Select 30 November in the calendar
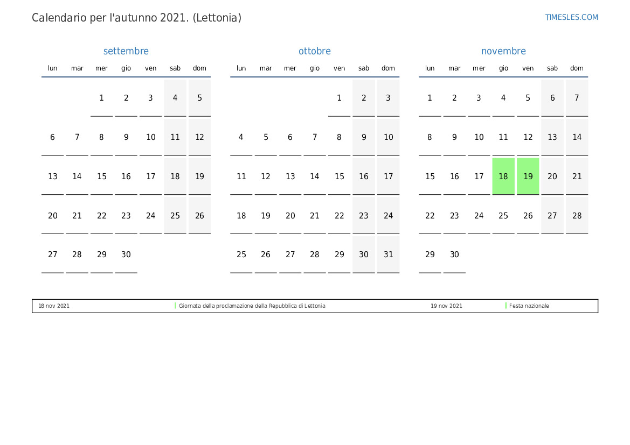Screen dimensions: 630x445 454,255
